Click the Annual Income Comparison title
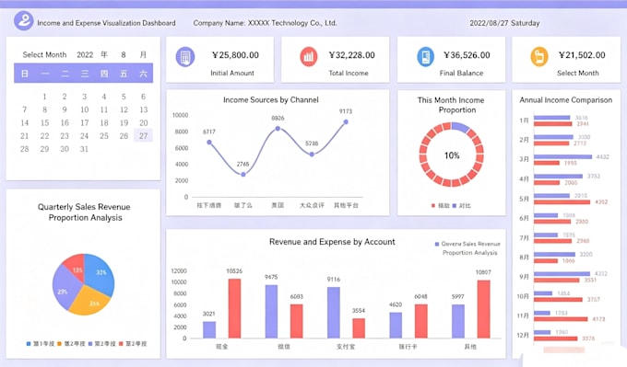 [566, 100]
